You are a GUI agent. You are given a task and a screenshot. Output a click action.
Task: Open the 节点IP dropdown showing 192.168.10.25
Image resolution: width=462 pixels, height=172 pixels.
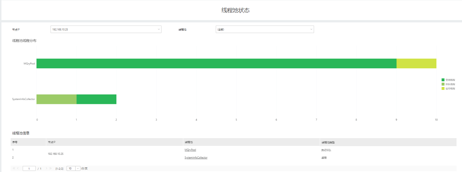click(x=106, y=29)
